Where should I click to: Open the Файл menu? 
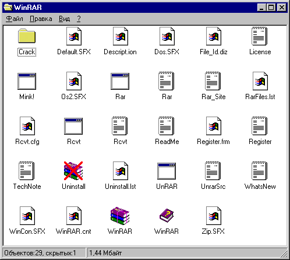pyautogui.click(x=15, y=19)
